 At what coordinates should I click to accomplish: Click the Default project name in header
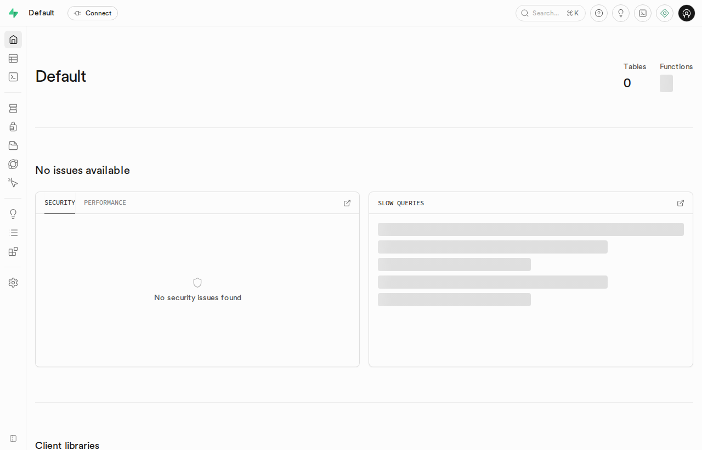(42, 13)
